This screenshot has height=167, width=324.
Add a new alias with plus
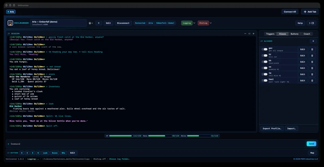[313, 41]
